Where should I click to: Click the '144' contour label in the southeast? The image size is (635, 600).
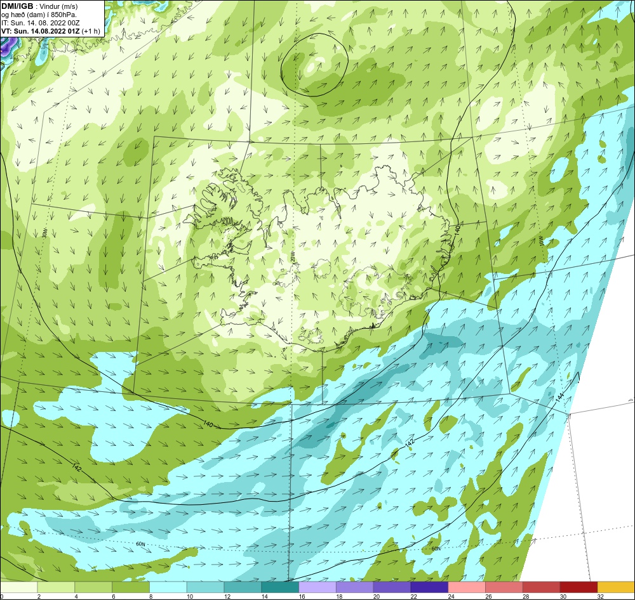pos(559,397)
